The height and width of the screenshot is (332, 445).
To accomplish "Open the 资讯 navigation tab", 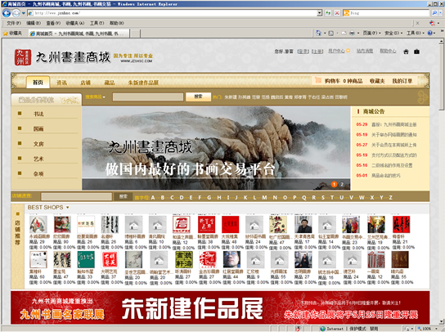I will (x=61, y=83).
